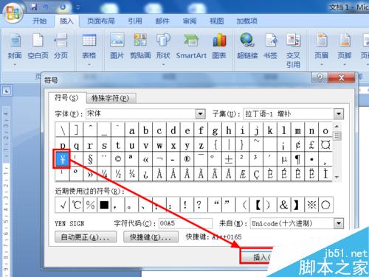Select the pilcrow ¶ symbol

click(297, 159)
